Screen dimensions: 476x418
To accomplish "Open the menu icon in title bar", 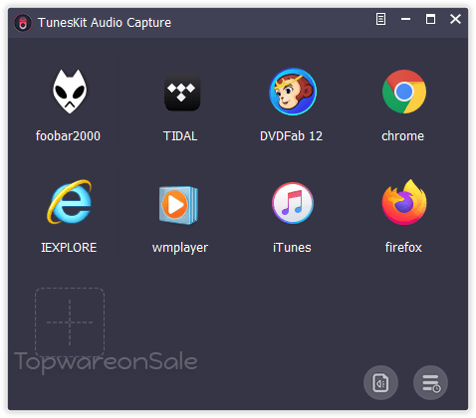I will coord(380,19).
